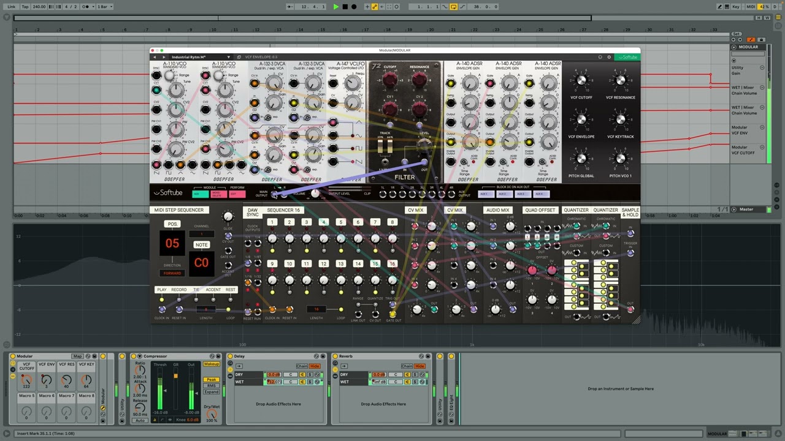This screenshot has height=441, width=785.
Task: Click the 240.00 tempo field
Action: 39,7
